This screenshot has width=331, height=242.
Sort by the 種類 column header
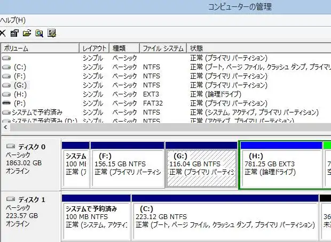(124, 49)
